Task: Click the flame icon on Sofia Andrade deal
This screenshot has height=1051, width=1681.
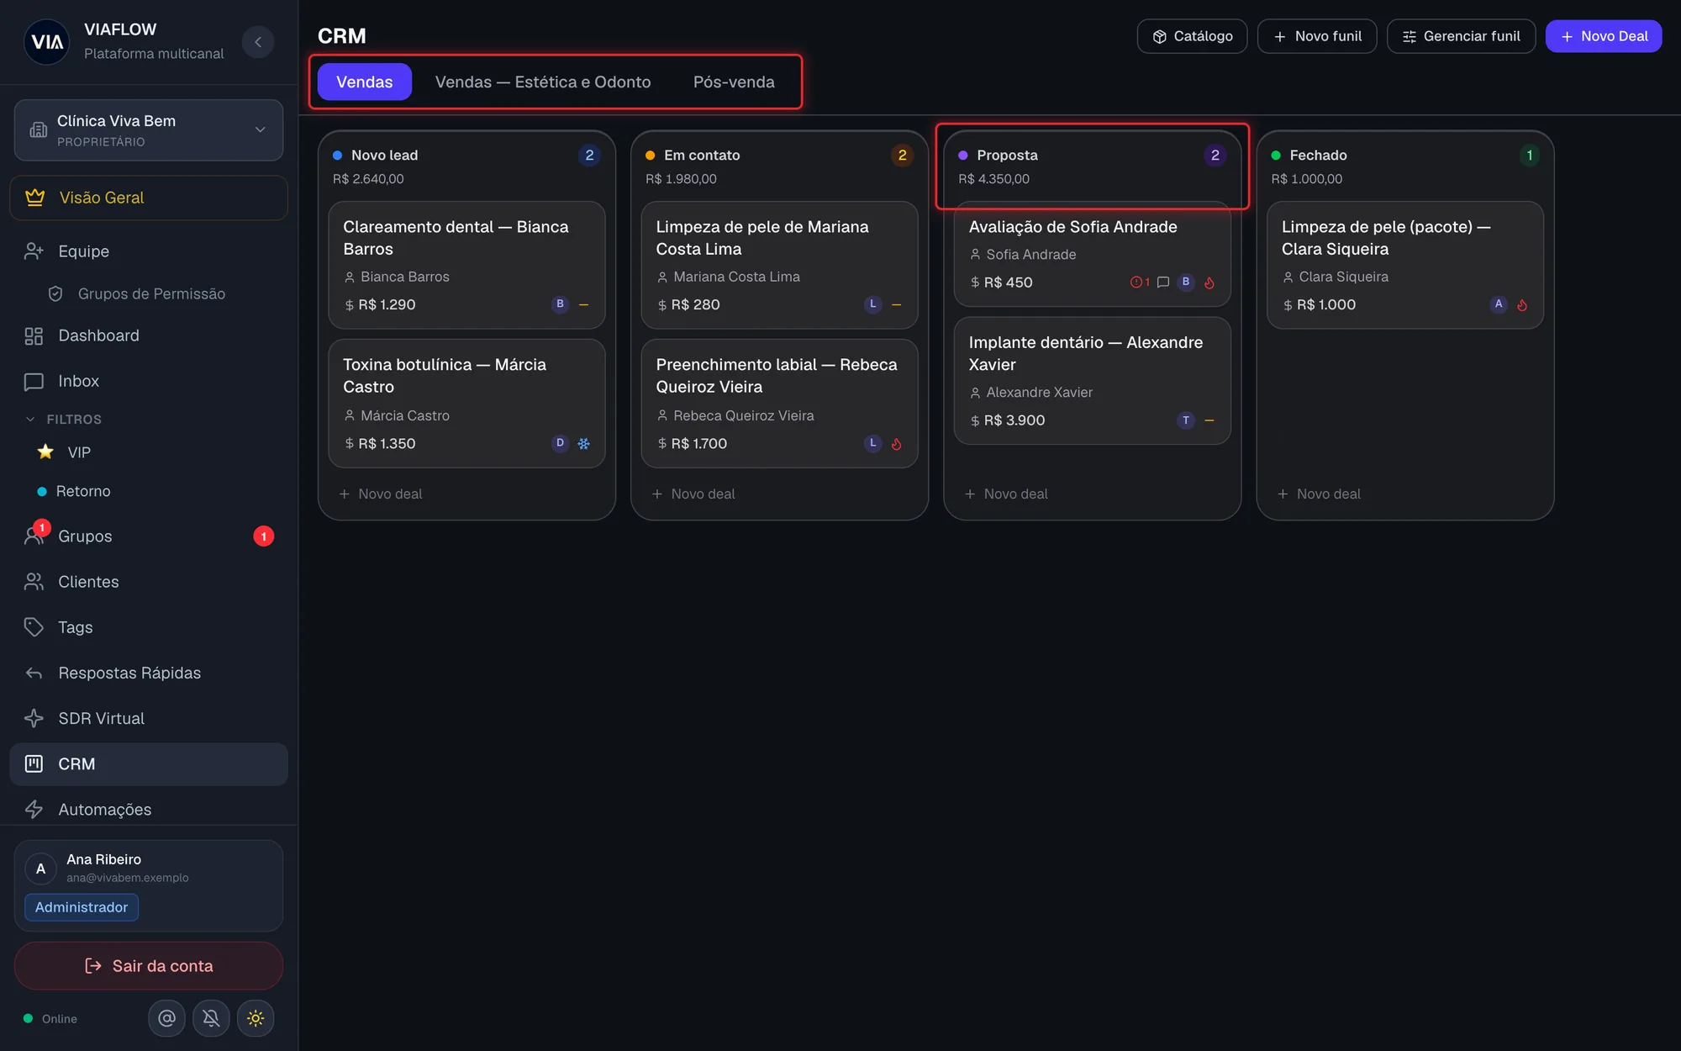Action: pos(1209,283)
